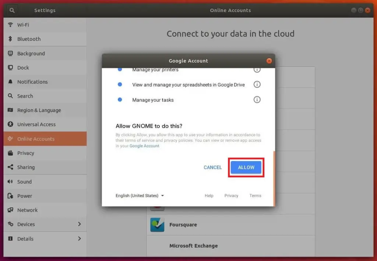Open the English (United States) language dropdown
Image resolution: width=377 pixels, height=261 pixels.
140,196
